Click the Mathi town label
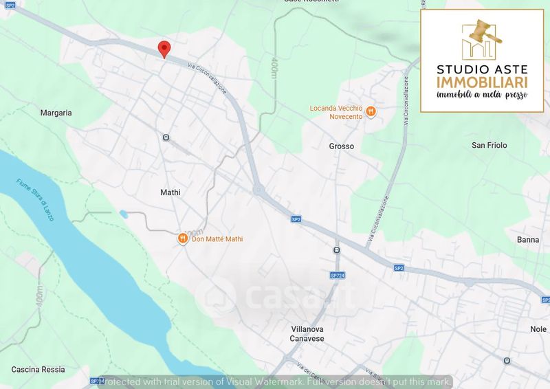This screenshot has height=389, width=550. (170, 192)
